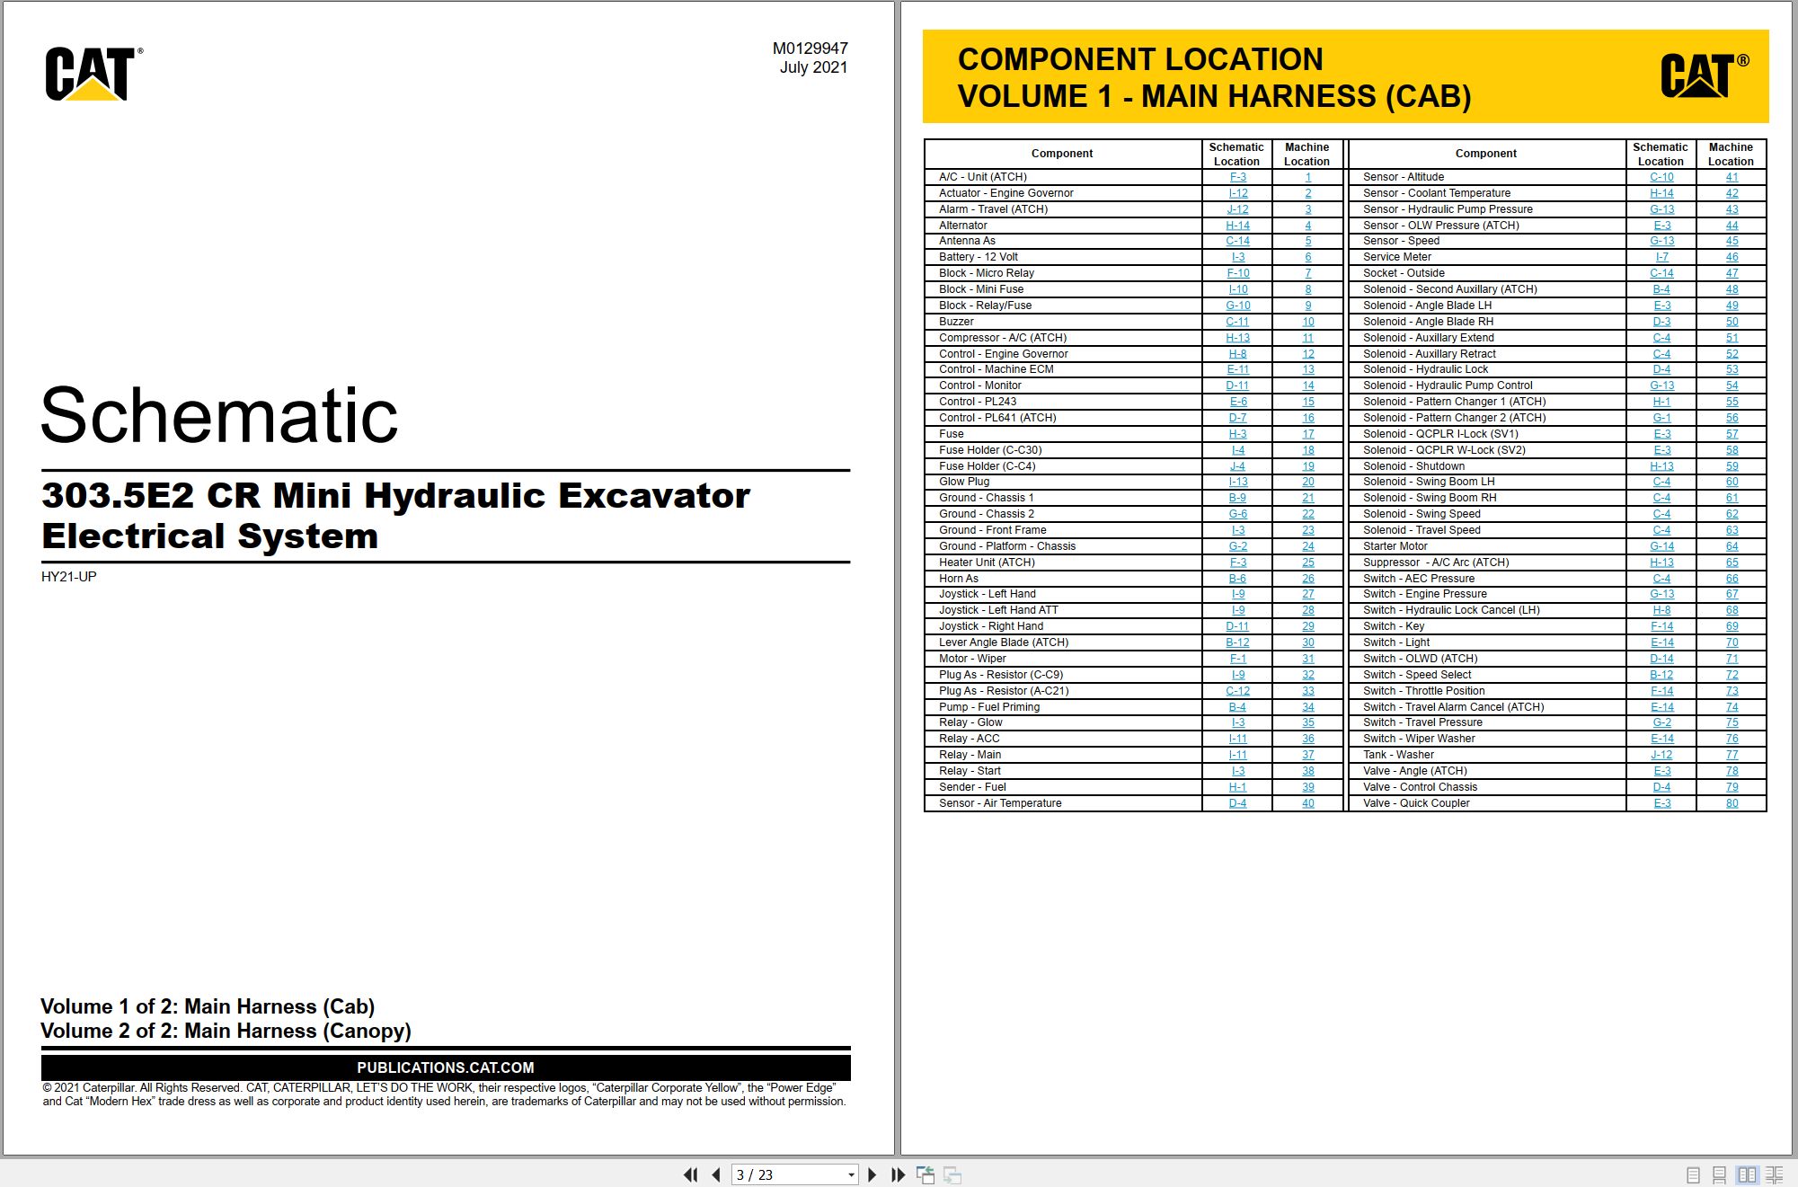Go to the previous page

(716, 1174)
